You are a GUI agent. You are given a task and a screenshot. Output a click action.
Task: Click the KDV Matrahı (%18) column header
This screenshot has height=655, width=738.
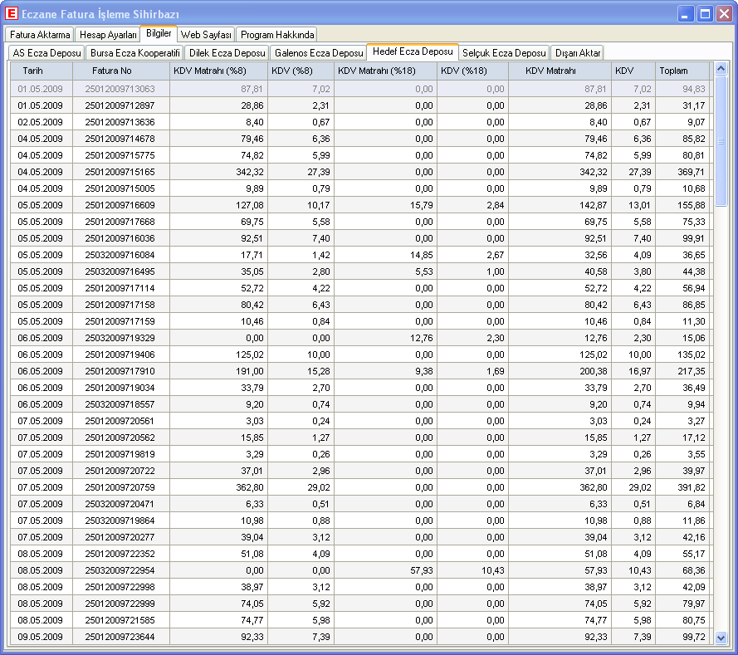(376, 71)
